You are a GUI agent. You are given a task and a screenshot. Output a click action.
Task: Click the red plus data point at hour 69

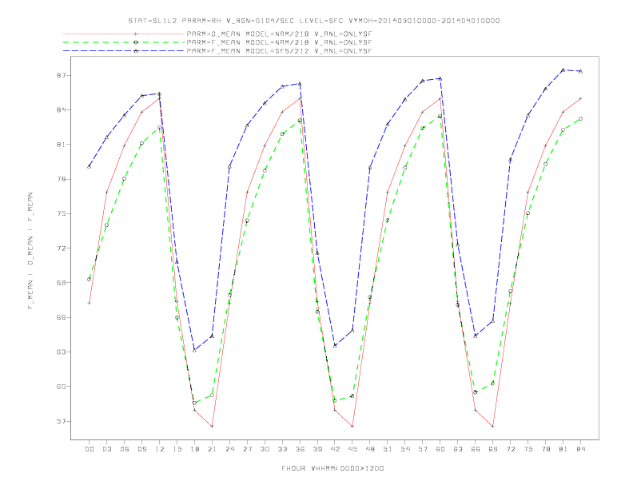click(x=493, y=426)
